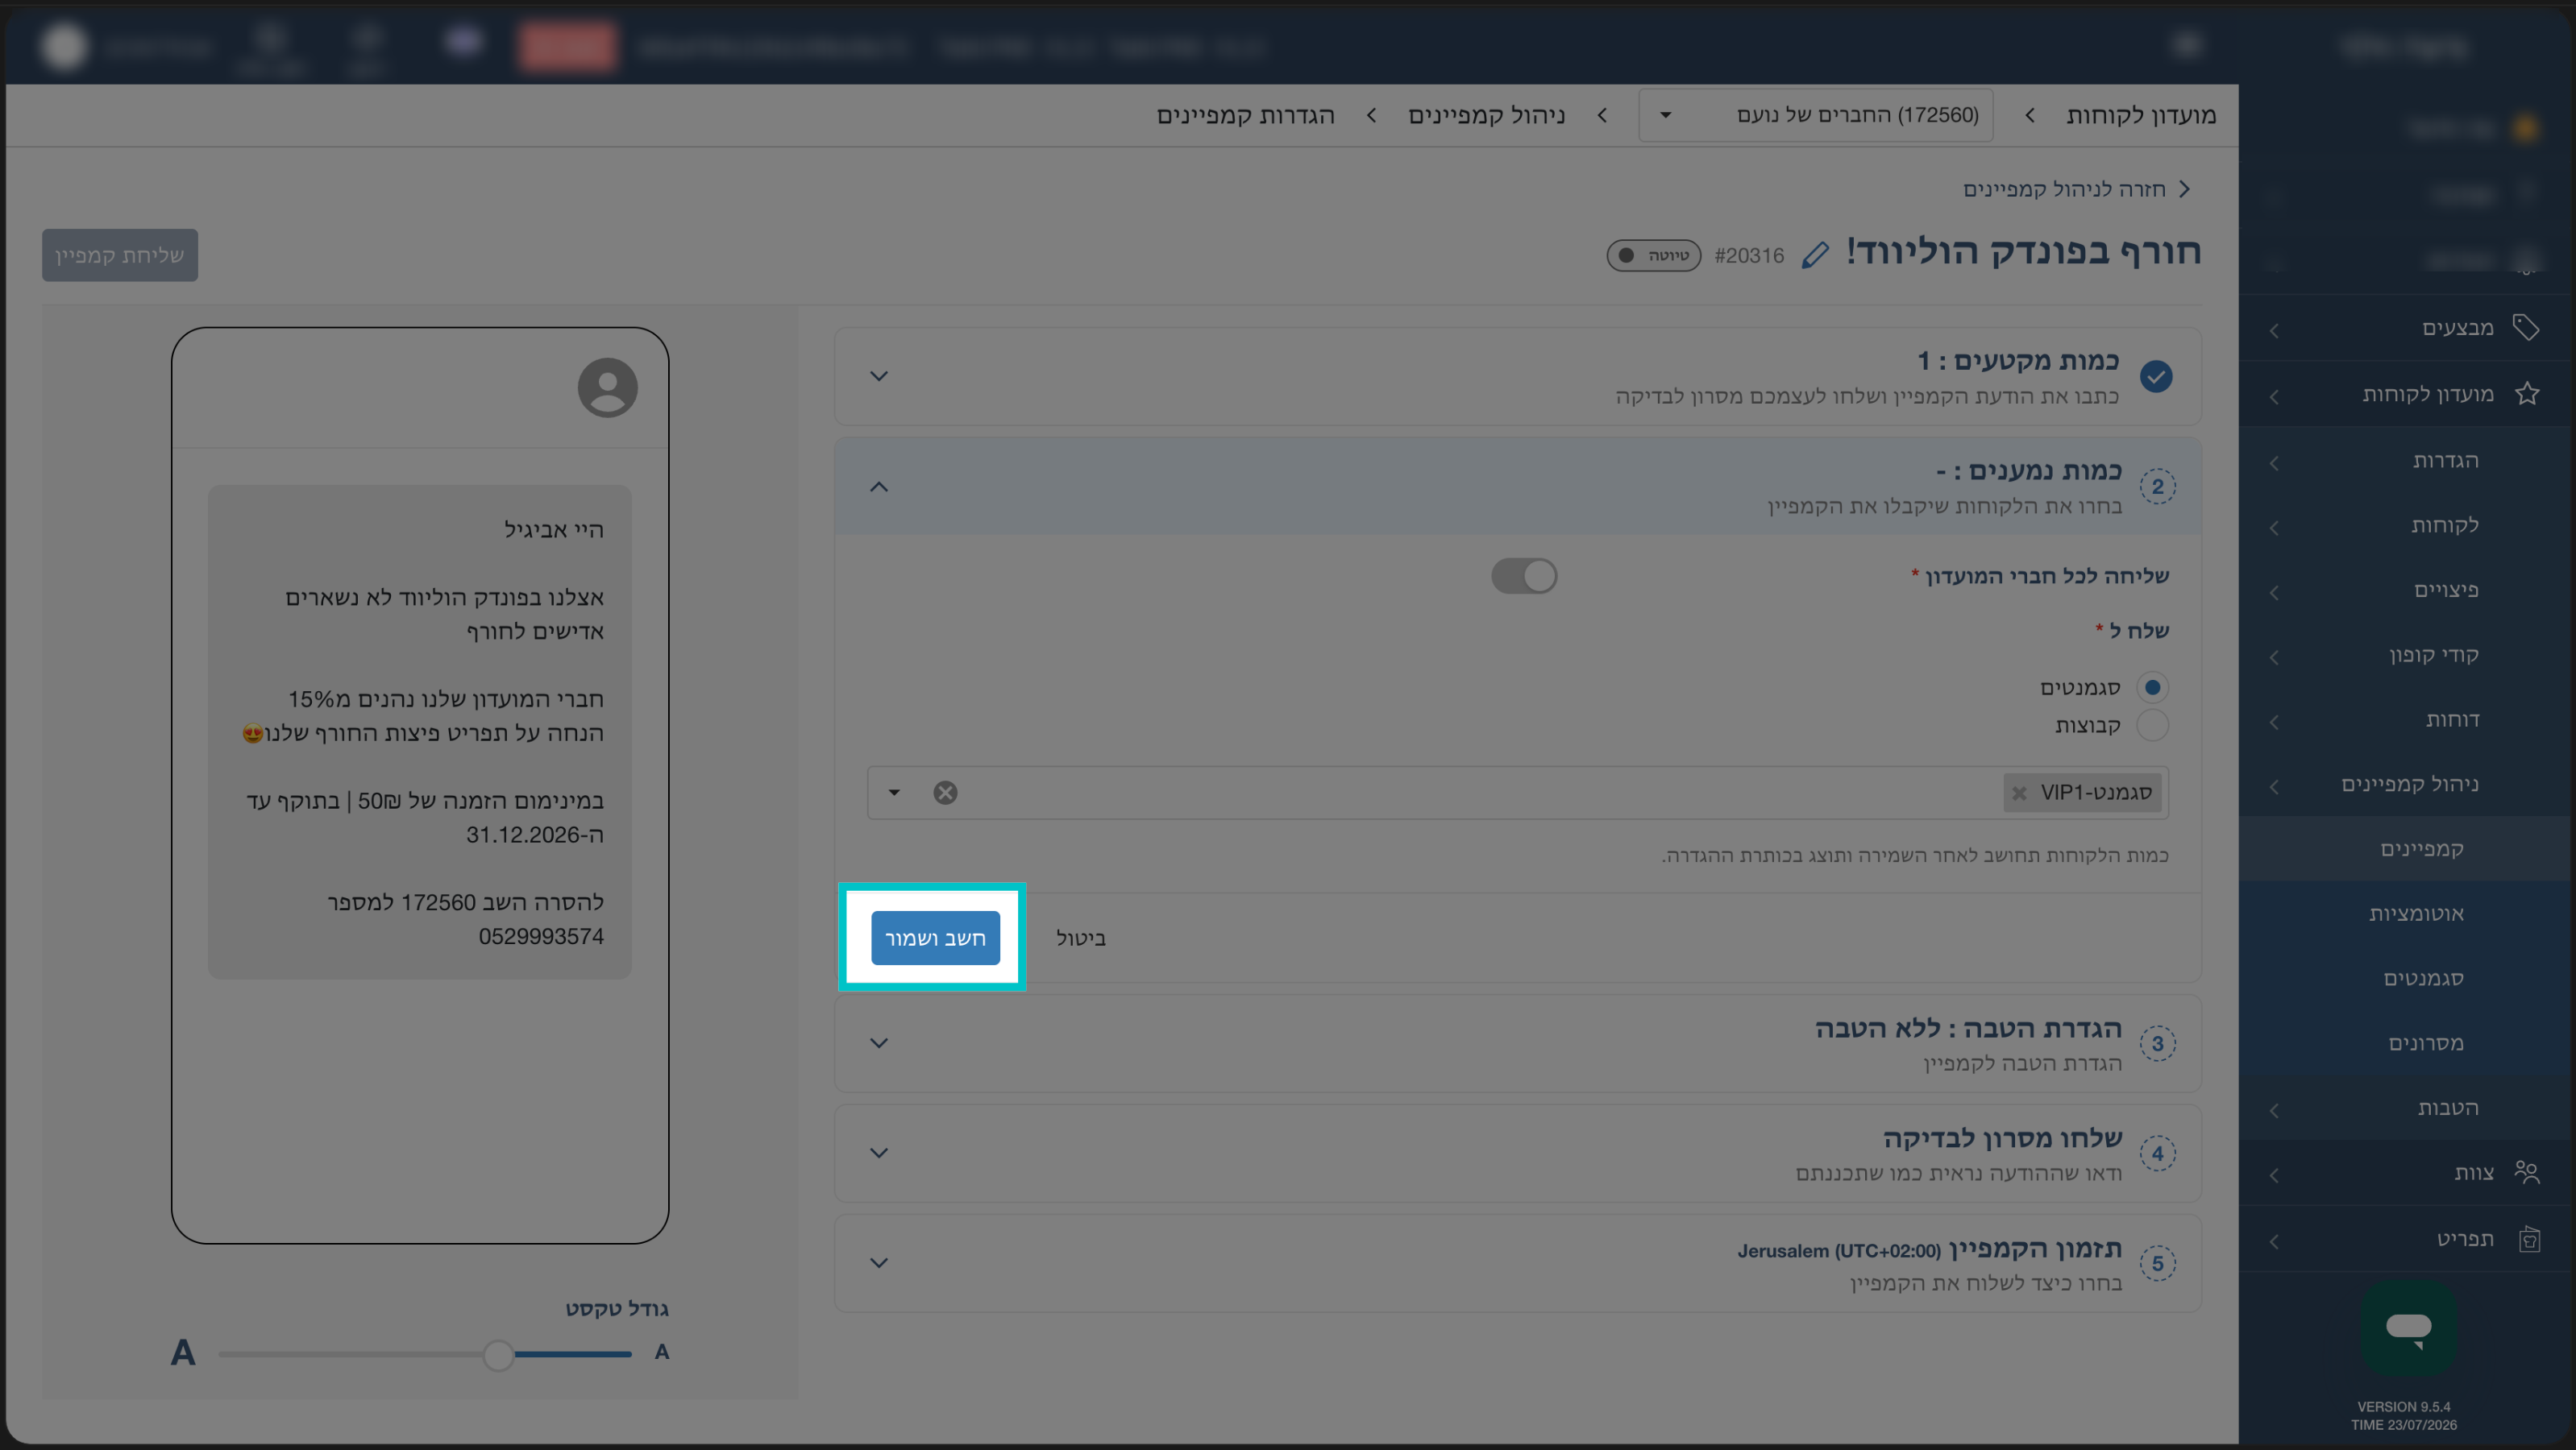Click הגדרות קמפיינים breadcrumb
The width and height of the screenshot is (2576, 1450).
tap(1245, 115)
